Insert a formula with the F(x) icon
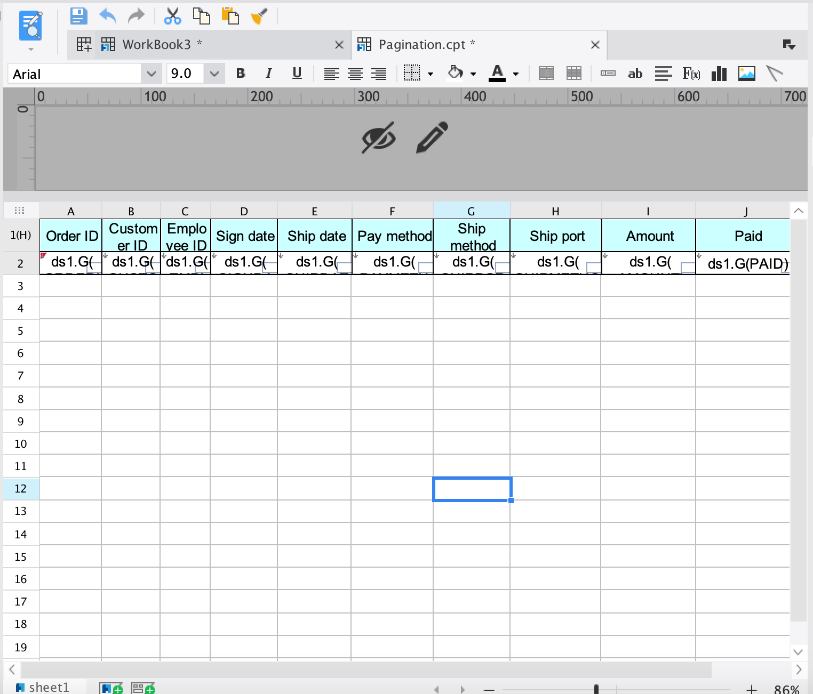This screenshot has width=813, height=694. point(692,74)
